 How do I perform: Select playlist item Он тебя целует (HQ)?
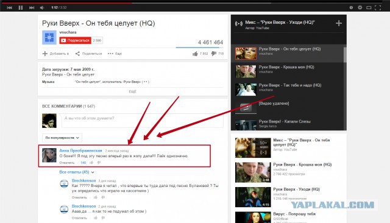(287, 53)
